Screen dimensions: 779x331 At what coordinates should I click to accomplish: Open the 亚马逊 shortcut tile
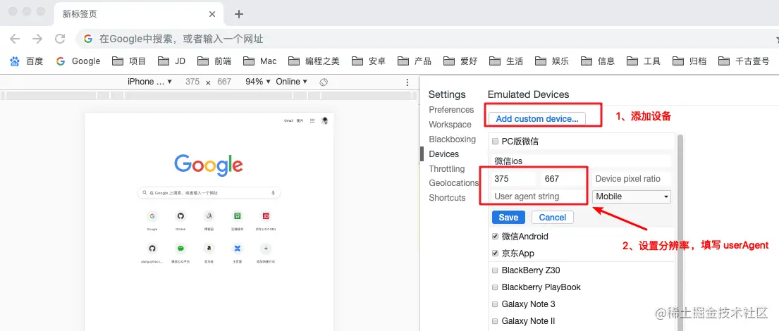click(209, 251)
